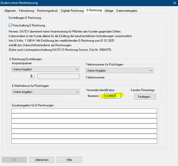
Task: Click the small Ansprechpartner field left of arrow
Action: 19,76
